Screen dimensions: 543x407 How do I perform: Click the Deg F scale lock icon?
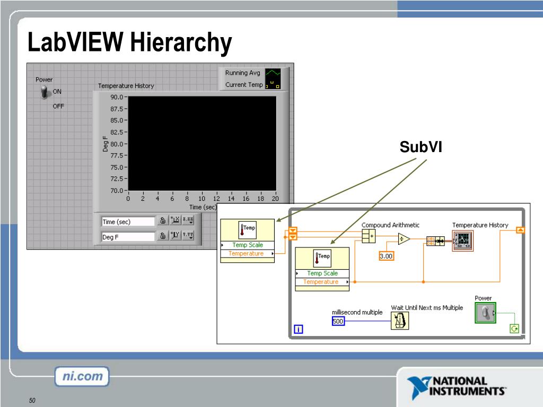[163, 236]
